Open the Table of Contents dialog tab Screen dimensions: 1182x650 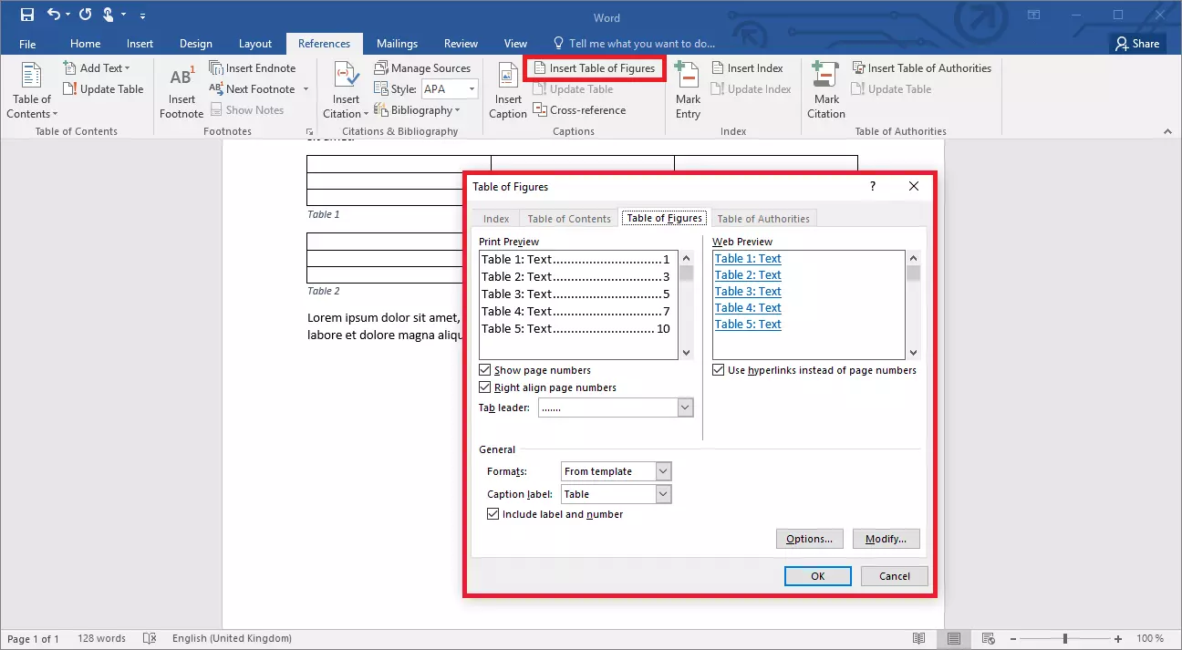click(569, 219)
